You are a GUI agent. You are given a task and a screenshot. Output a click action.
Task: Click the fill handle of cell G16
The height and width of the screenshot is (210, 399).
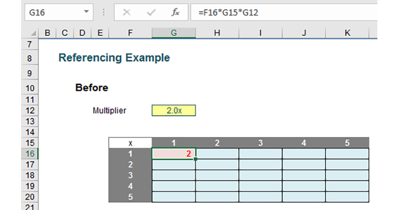tap(196, 159)
